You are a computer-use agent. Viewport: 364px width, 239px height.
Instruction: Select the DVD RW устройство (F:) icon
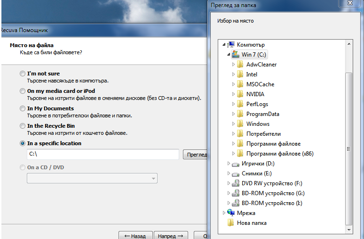[x=236, y=183]
